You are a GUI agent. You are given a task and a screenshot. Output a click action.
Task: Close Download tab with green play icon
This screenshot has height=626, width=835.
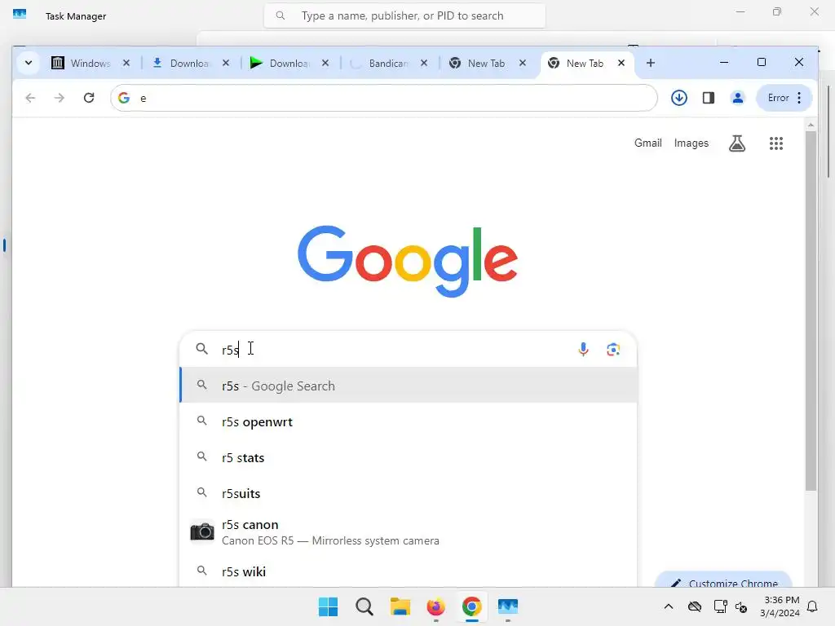[x=325, y=63]
